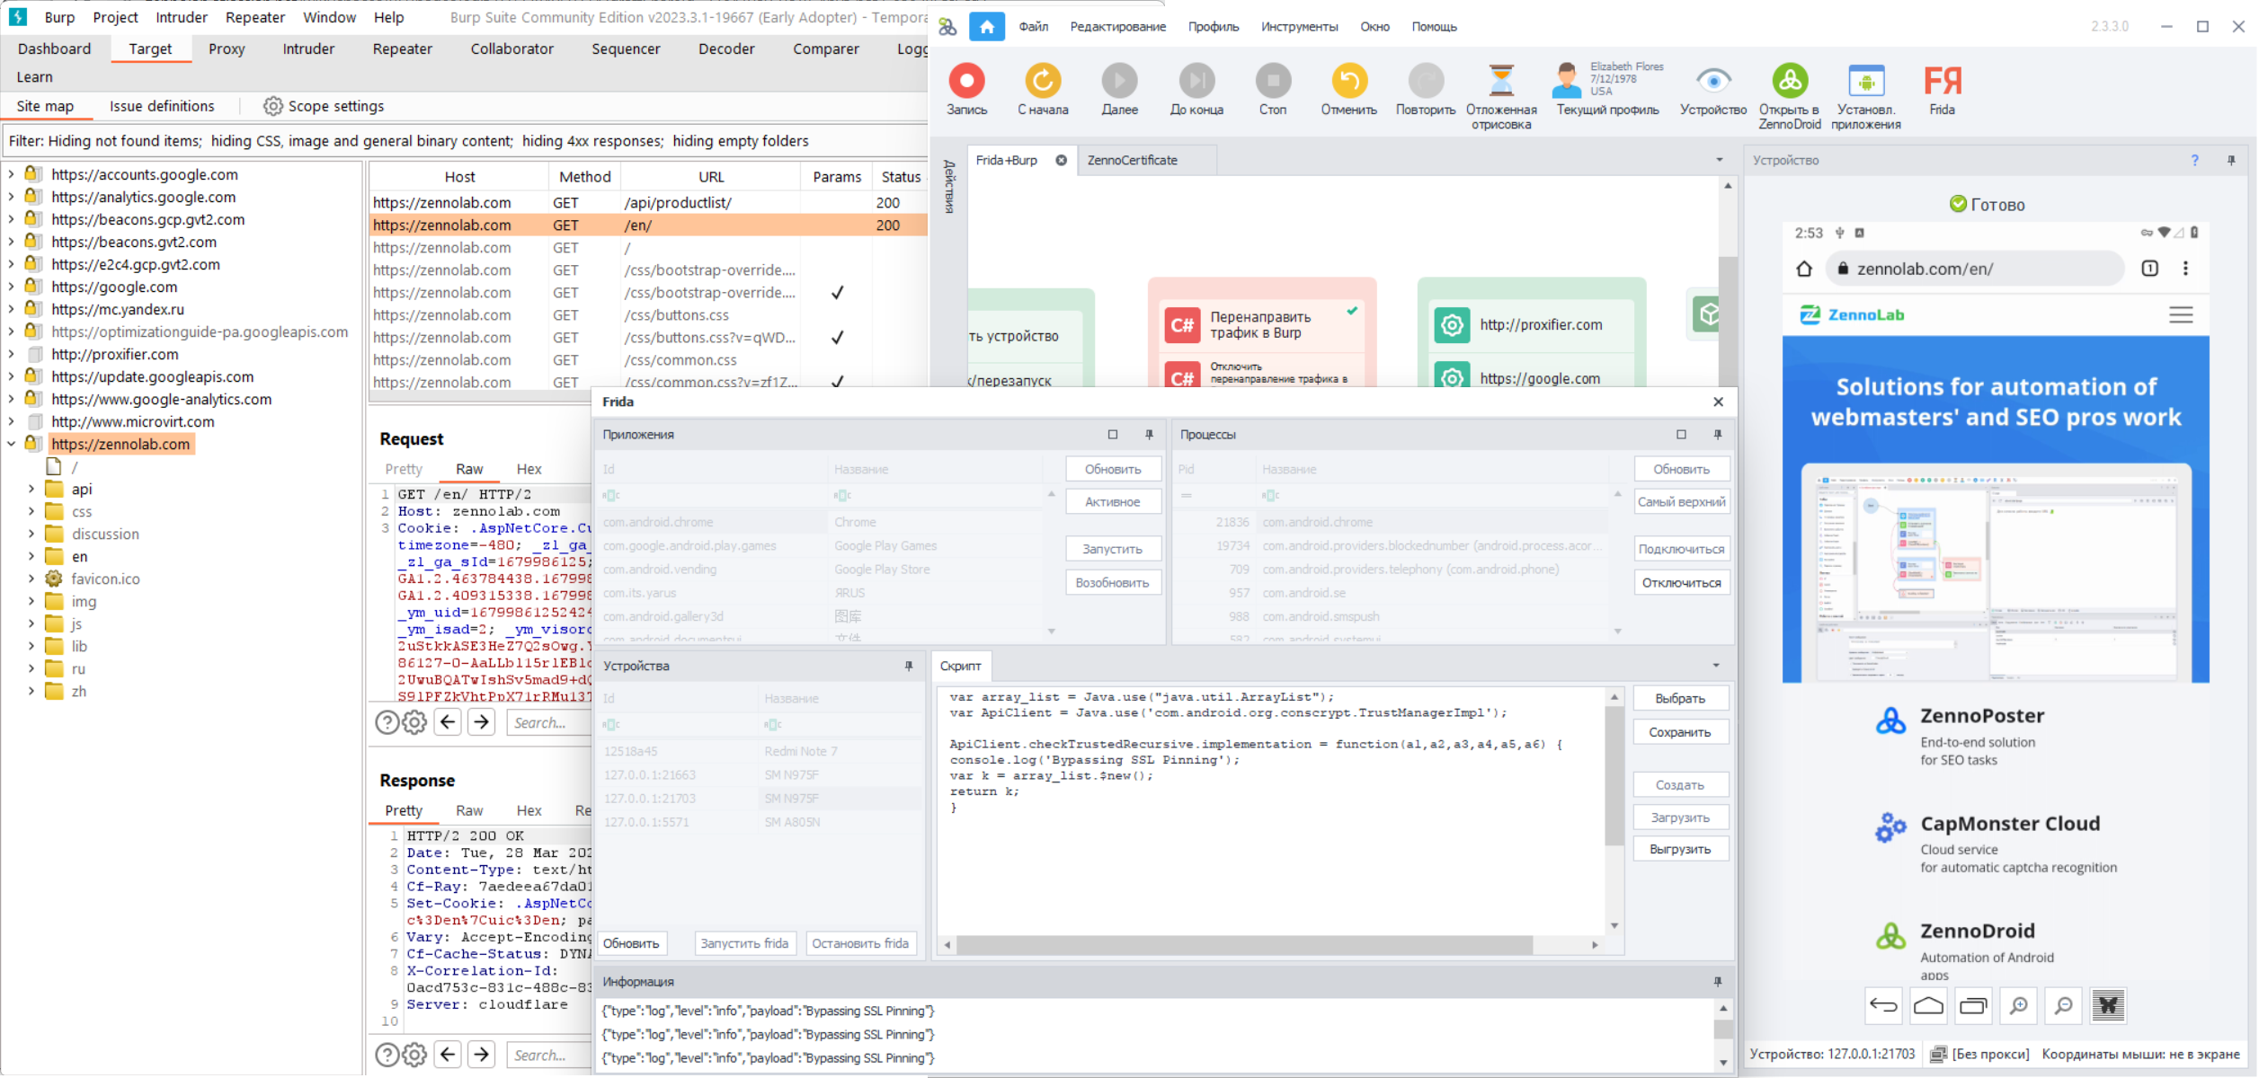Screen dimensions: 2259x1078
Task: Click Установл. приложения toolbar icon
Action: tap(1865, 82)
